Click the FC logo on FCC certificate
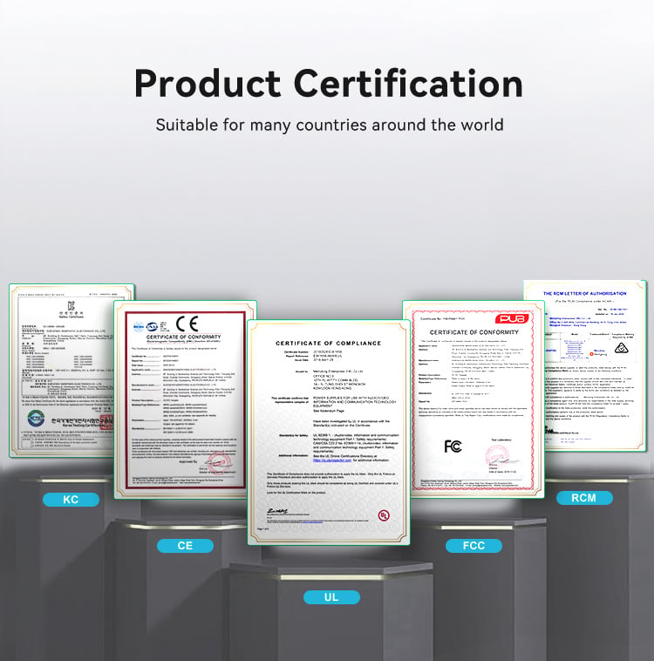This screenshot has height=661, width=654. tap(453, 446)
